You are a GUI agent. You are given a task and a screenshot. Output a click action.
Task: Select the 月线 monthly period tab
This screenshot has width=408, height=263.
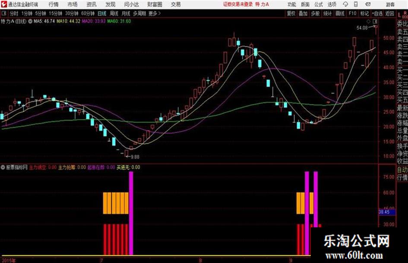click(x=126, y=13)
